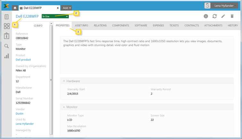Open the documents icon in left sidebar
The height and width of the screenshot is (139, 242).
[6, 17]
